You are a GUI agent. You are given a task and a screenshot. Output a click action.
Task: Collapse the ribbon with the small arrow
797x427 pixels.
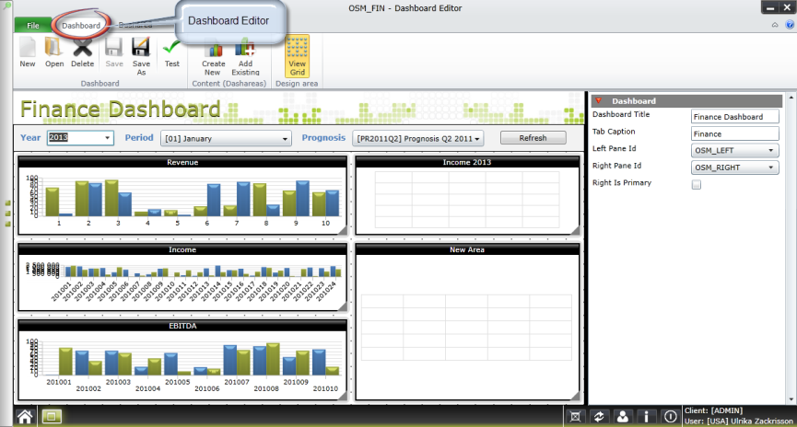pos(775,24)
